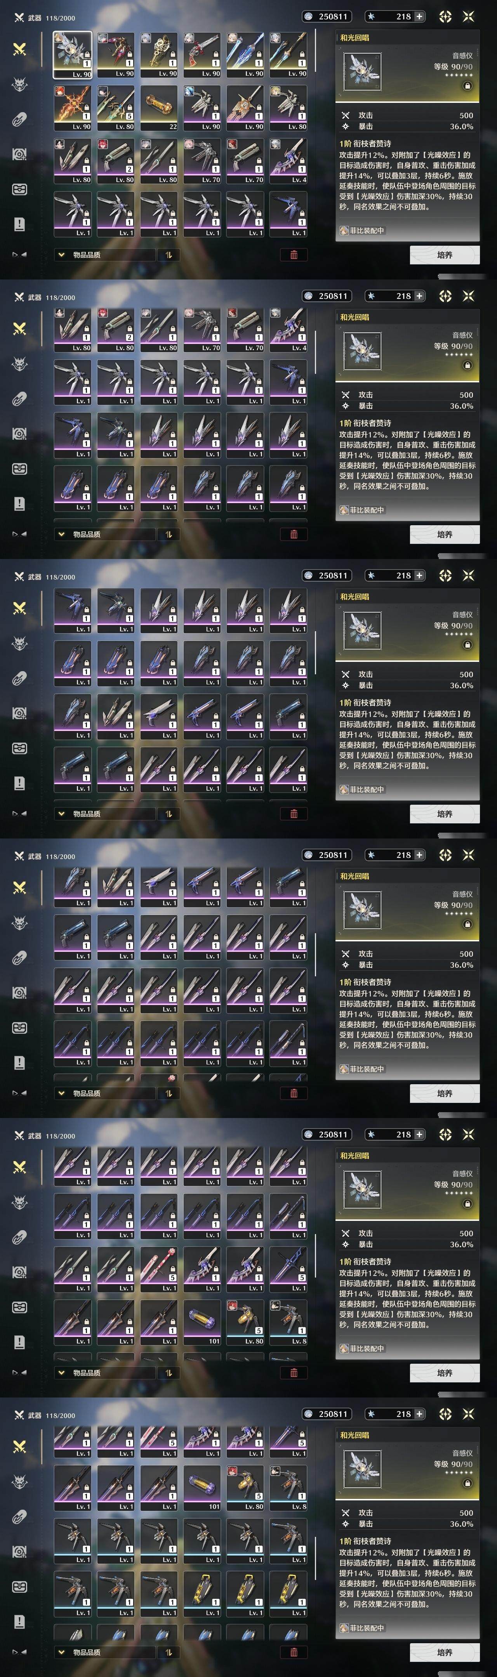Toggle the lock on 和光回唱 card in bottommost screen
This screenshot has width=497, height=1677.
[x=467, y=1483]
